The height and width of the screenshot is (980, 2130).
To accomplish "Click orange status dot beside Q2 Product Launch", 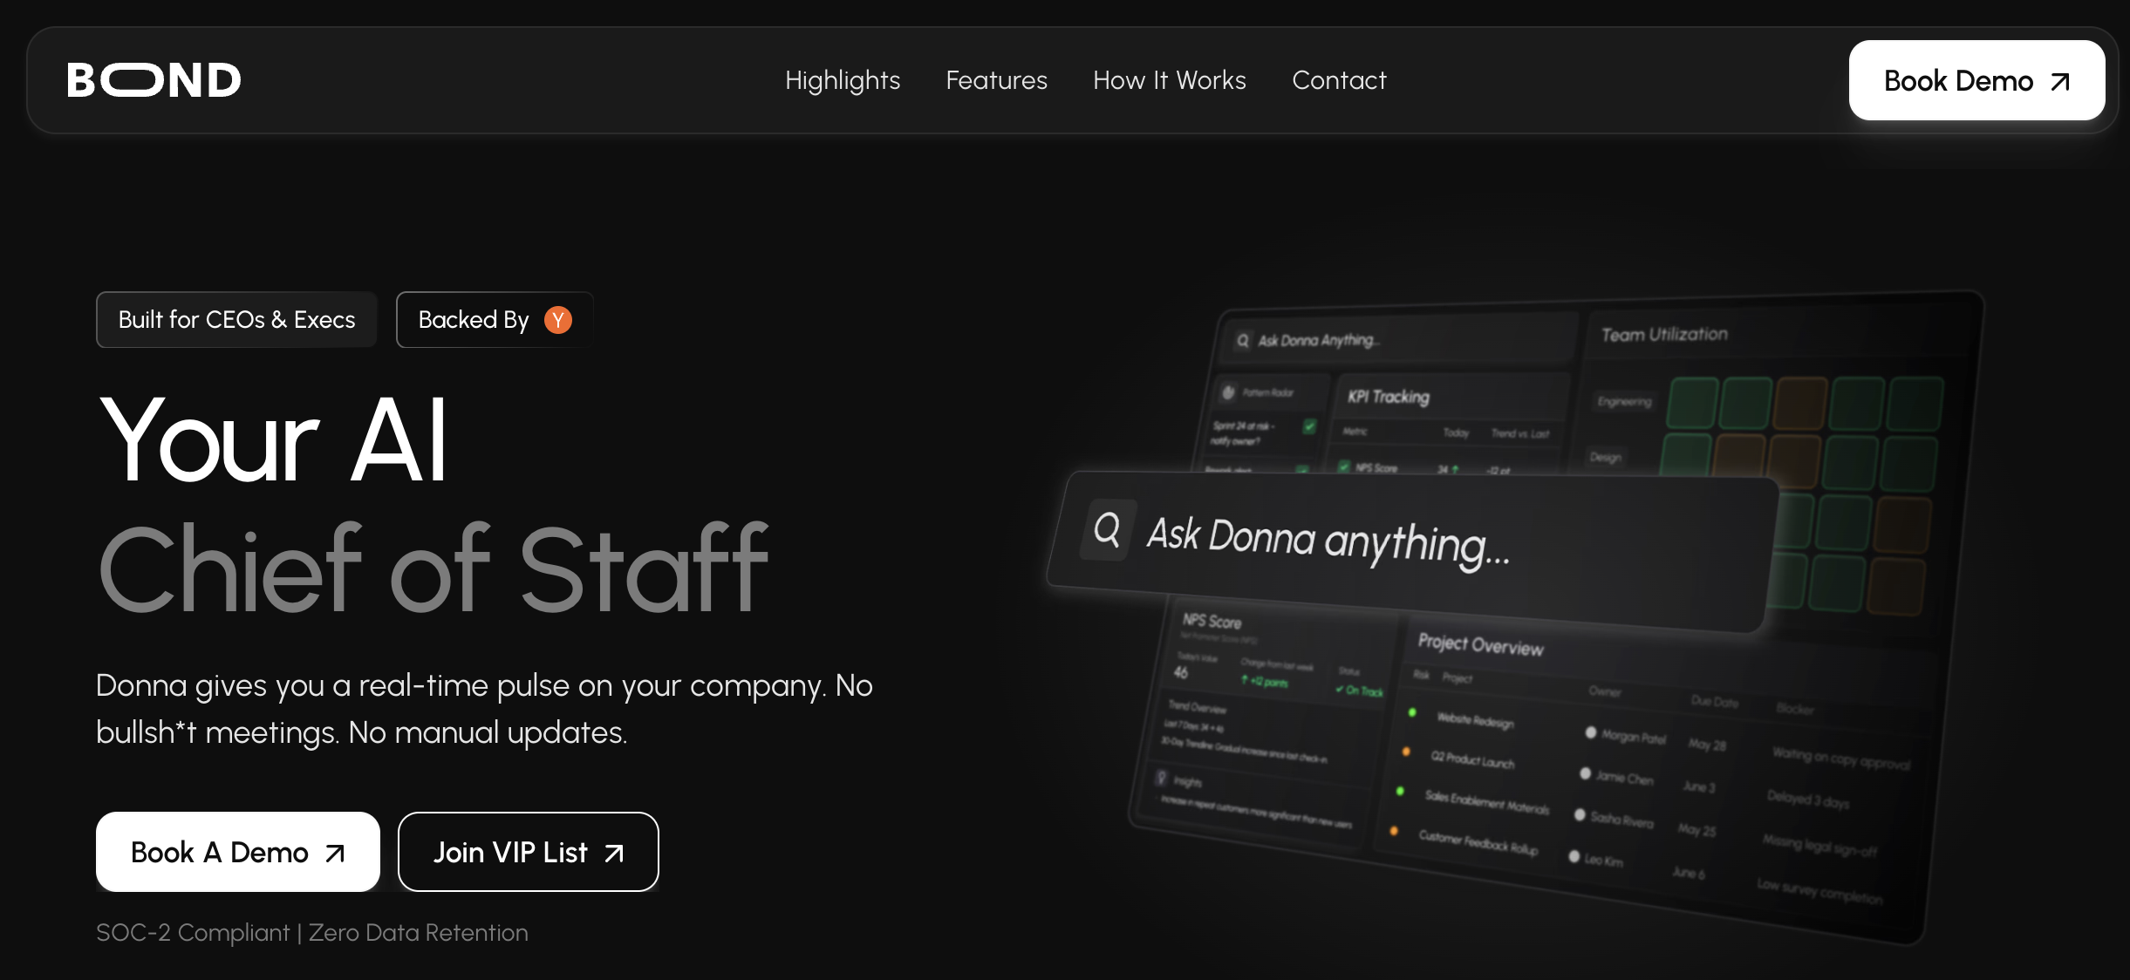I will pos(1406,751).
